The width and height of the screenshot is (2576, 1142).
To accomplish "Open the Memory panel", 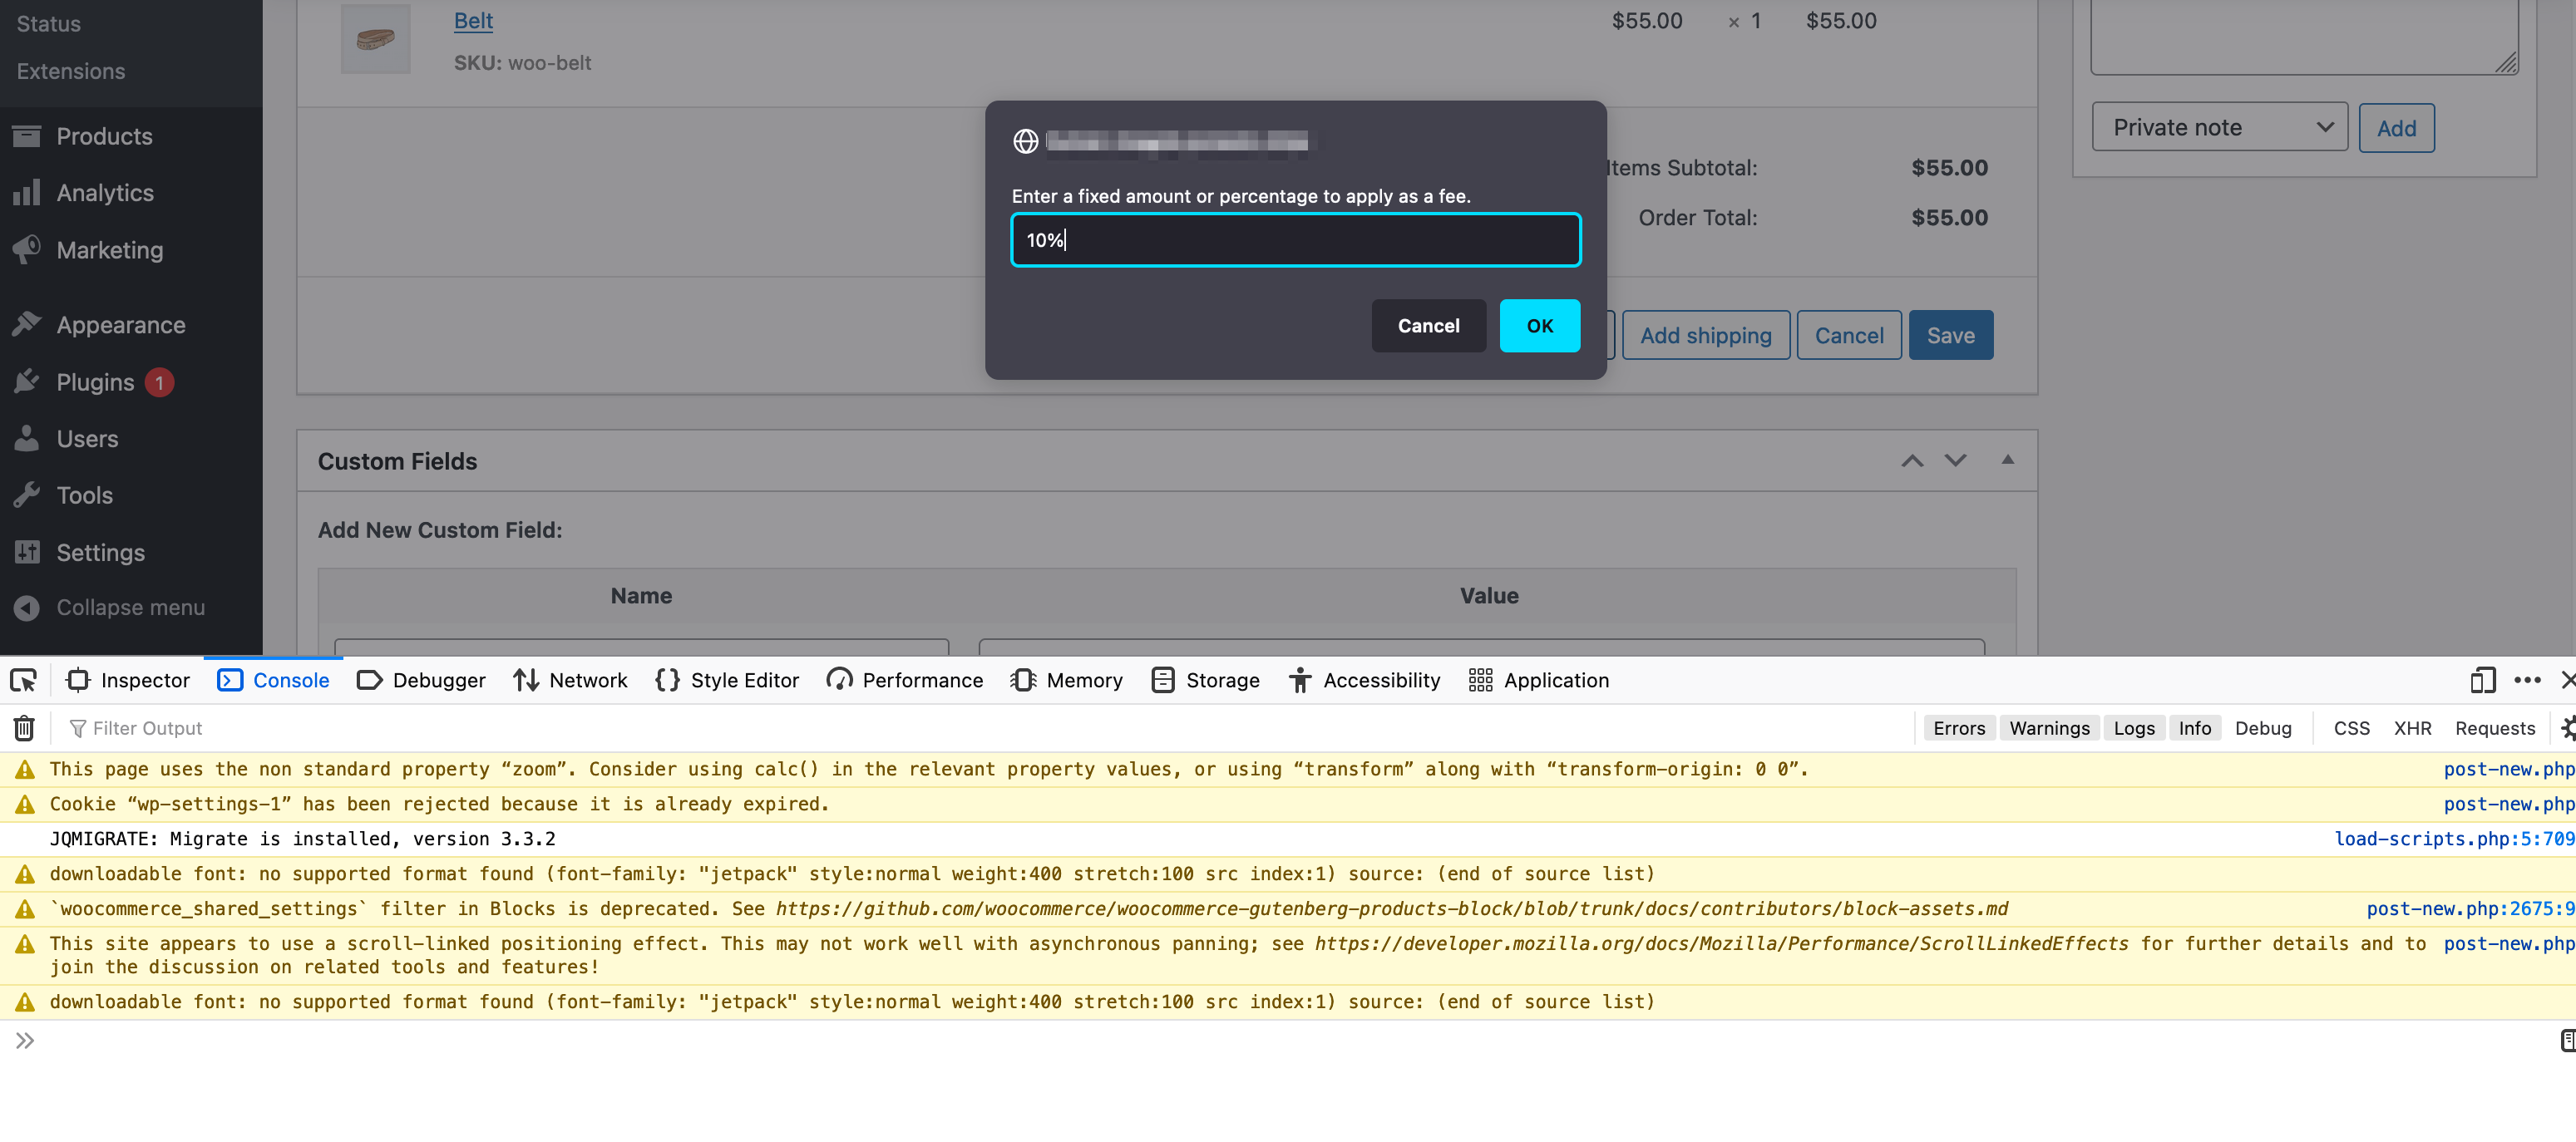I will tap(1066, 680).
